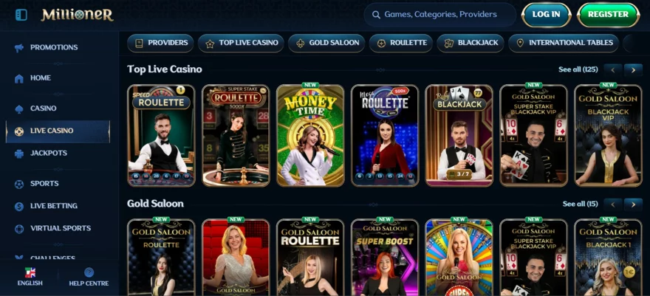Advance the Gold Saloon row forward
Image resolution: width=650 pixels, height=296 pixels.
[633, 204]
